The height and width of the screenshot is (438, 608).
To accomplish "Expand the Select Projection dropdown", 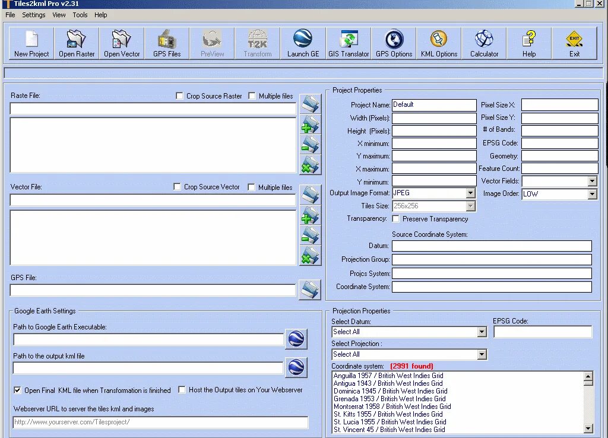I will (x=482, y=354).
